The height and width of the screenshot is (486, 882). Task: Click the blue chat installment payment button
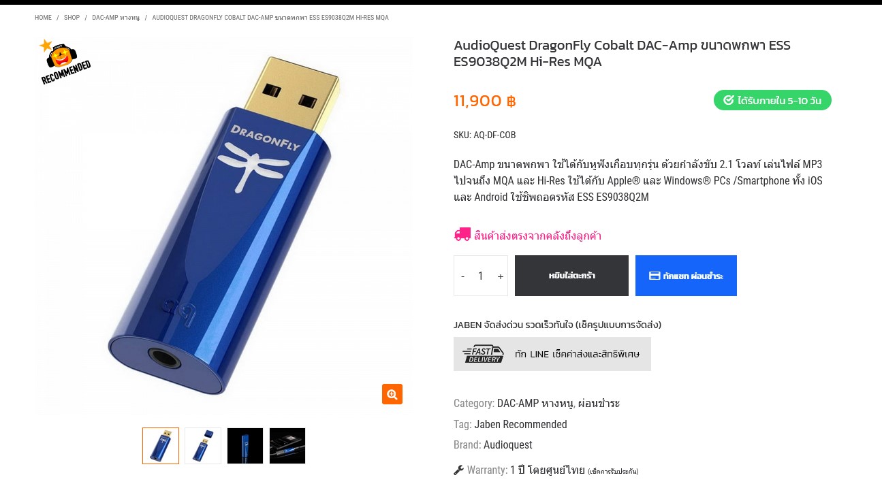click(686, 276)
